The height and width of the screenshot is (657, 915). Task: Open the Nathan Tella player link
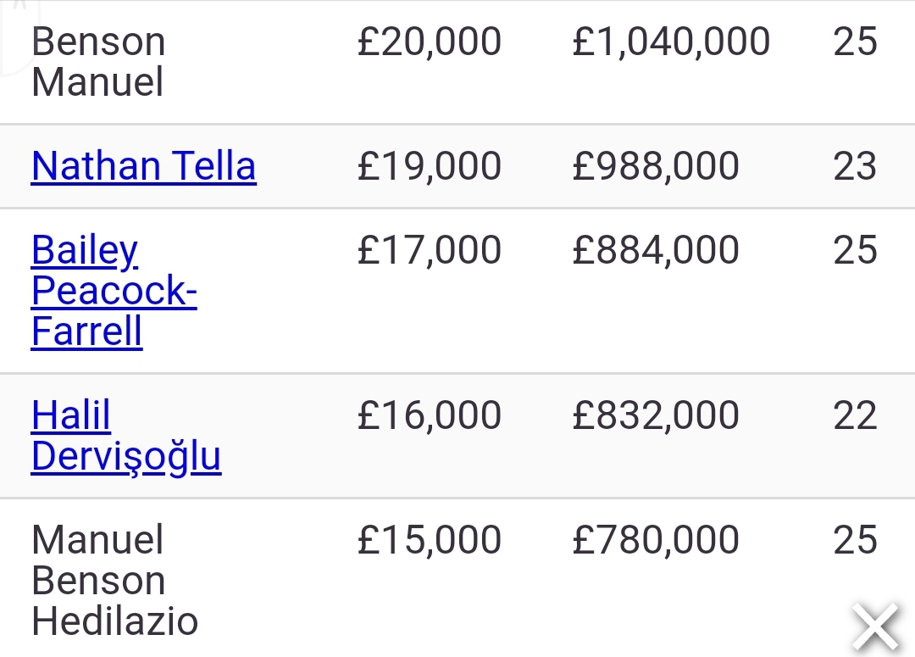click(143, 166)
